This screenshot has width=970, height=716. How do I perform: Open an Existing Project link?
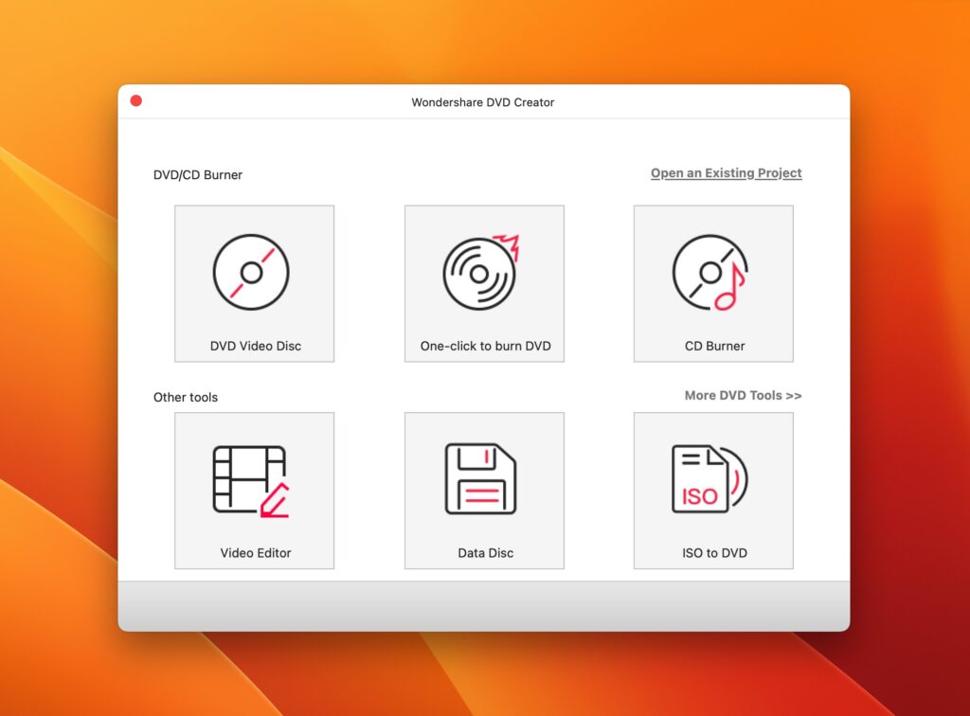click(x=726, y=172)
